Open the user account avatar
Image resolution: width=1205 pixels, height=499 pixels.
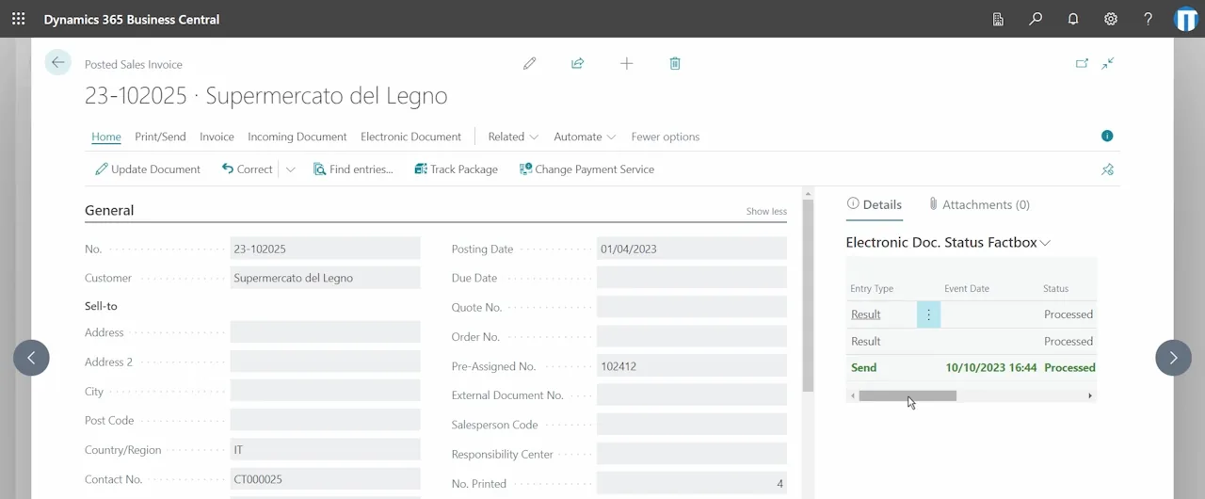click(x=1186, y=19)
